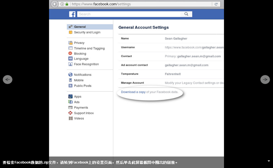Click the Privacy padlock icon

(70, 43)
